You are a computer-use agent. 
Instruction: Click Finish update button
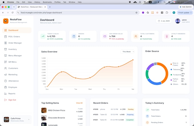(x=185, y=13)
